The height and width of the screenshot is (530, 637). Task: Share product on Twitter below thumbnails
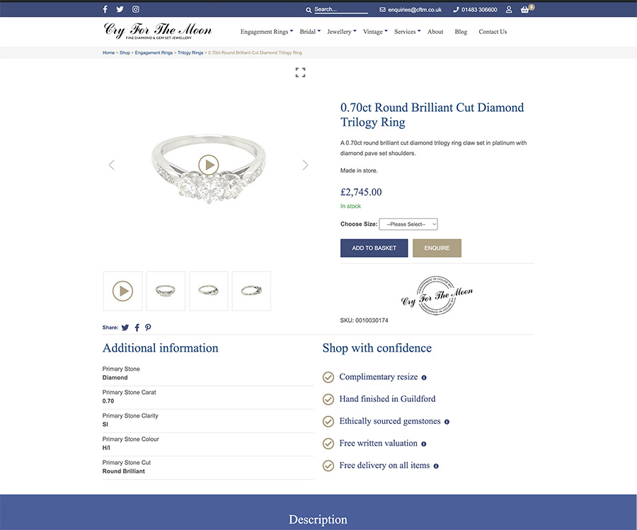pyautogui.click(x=125, y=328)
